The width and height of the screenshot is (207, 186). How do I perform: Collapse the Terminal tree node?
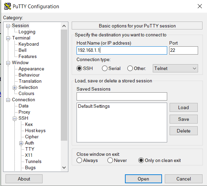[8, 38]
